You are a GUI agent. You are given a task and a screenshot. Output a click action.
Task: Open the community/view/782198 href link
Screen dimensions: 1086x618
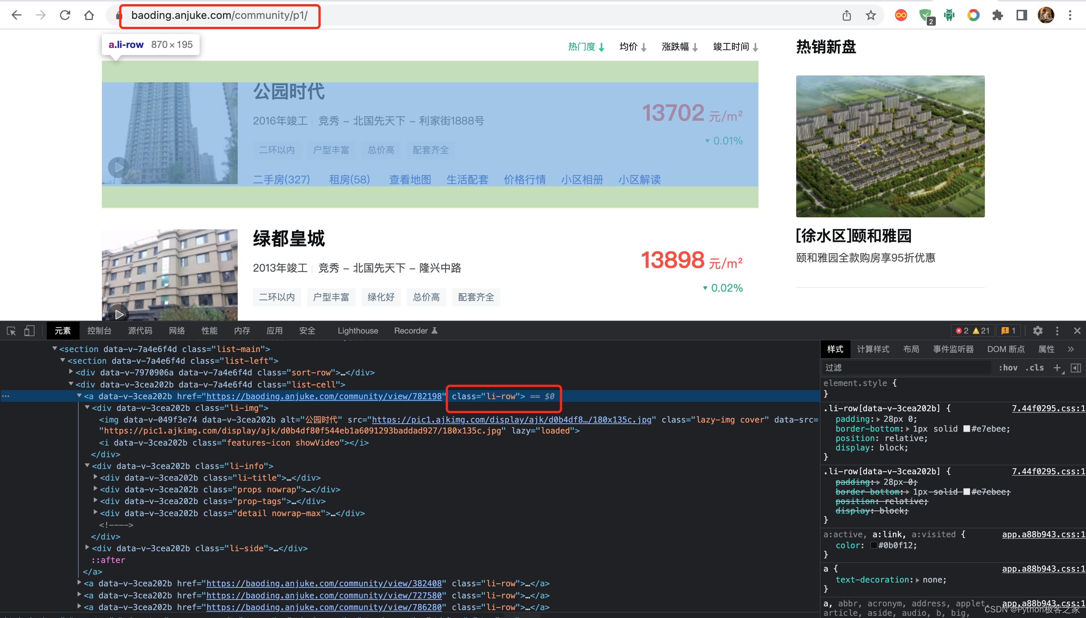[x=324, y=396]
